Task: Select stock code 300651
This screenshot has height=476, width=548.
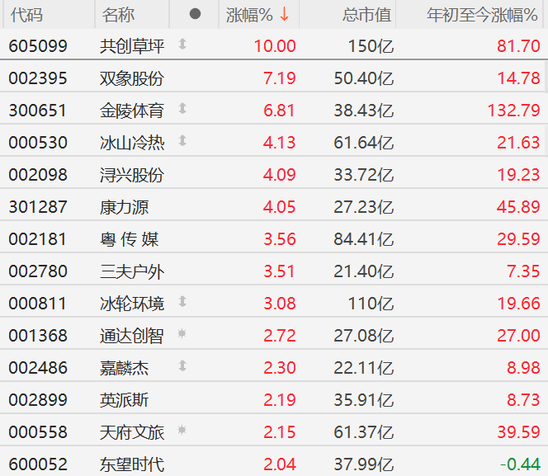Action: pos(37,111)
